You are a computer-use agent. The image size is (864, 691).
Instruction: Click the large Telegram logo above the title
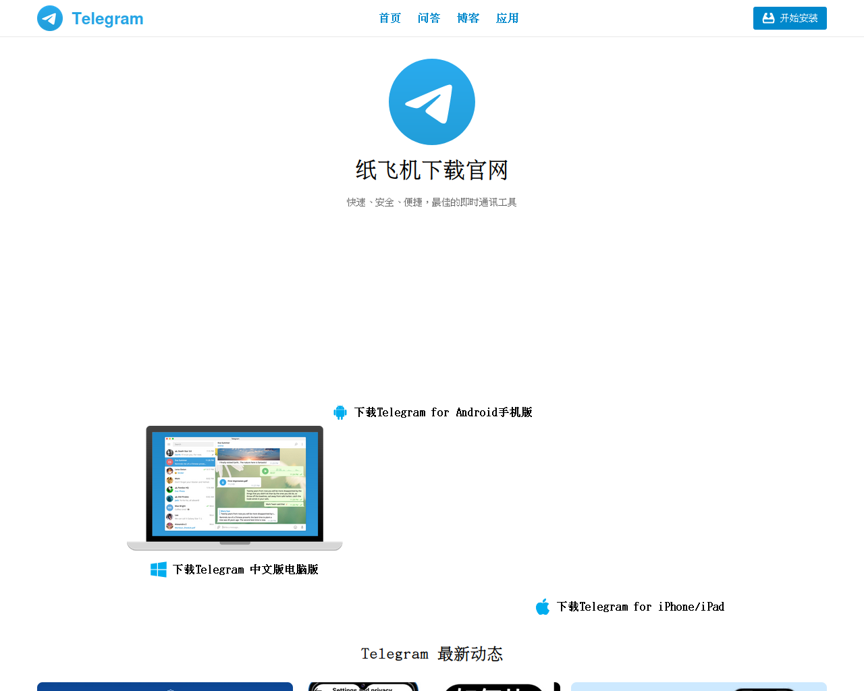[432, 102]
